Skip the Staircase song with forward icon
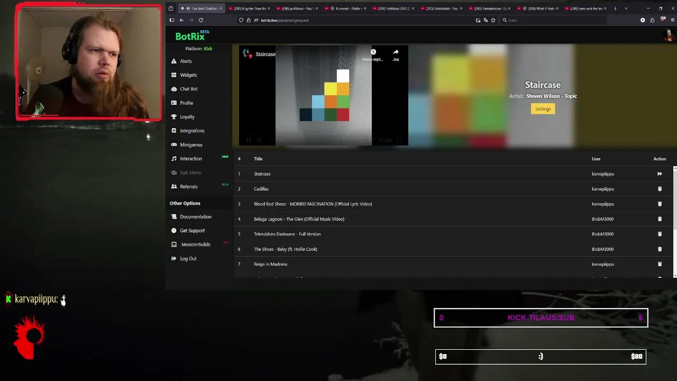 click(x=660, y=174)
